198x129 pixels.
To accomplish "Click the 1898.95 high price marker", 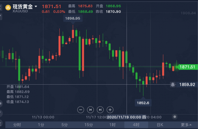I will (x=73, y=18).
